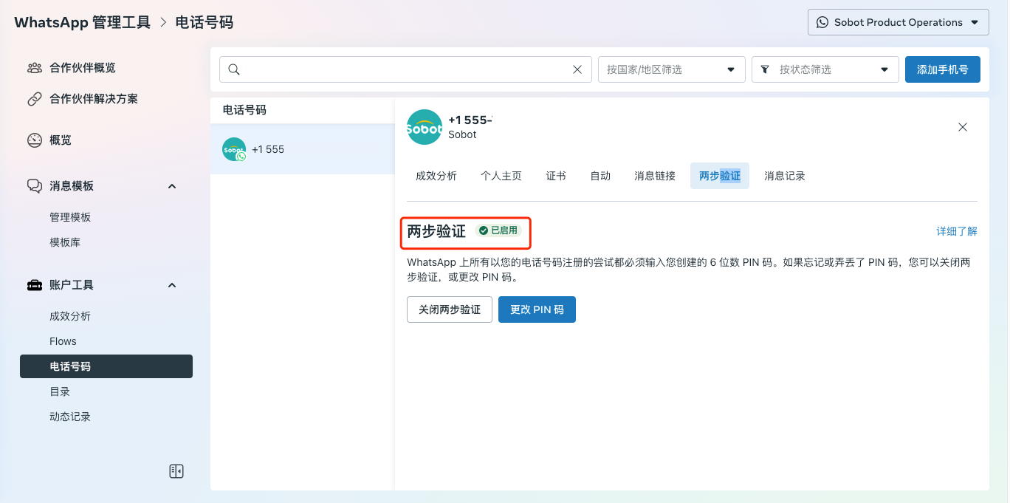
Task: Click the WhatsApp icon in account selector
Action: point(822,22)
